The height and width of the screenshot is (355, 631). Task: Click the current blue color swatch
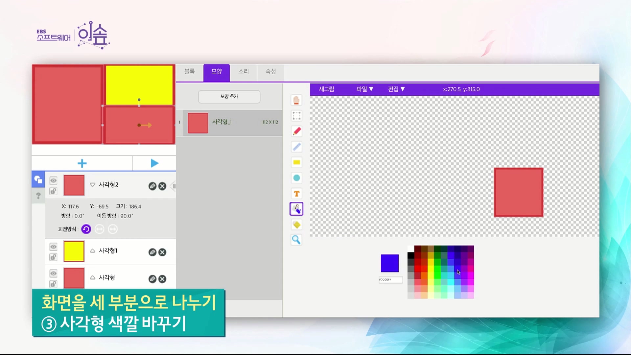390,263
